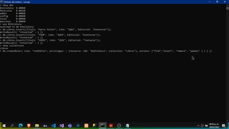Click the 'mascotas' database row

click(x=13, y=21)
